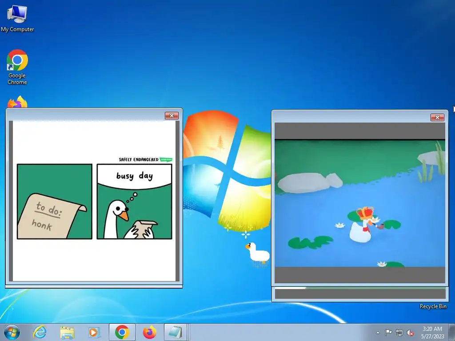Click the white desktop goose
Image resolution: width=455 pixels, height=341 pixels.
tap(257, 253)
